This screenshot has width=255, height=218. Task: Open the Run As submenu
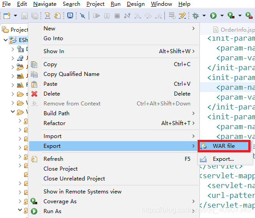[114, 211]
